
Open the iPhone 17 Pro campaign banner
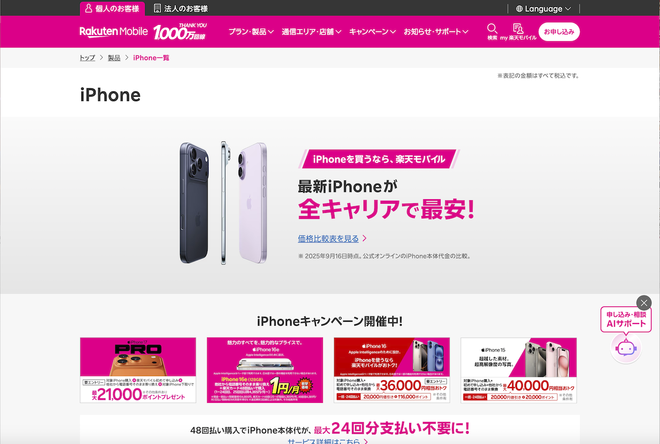[x=138, y=370]
